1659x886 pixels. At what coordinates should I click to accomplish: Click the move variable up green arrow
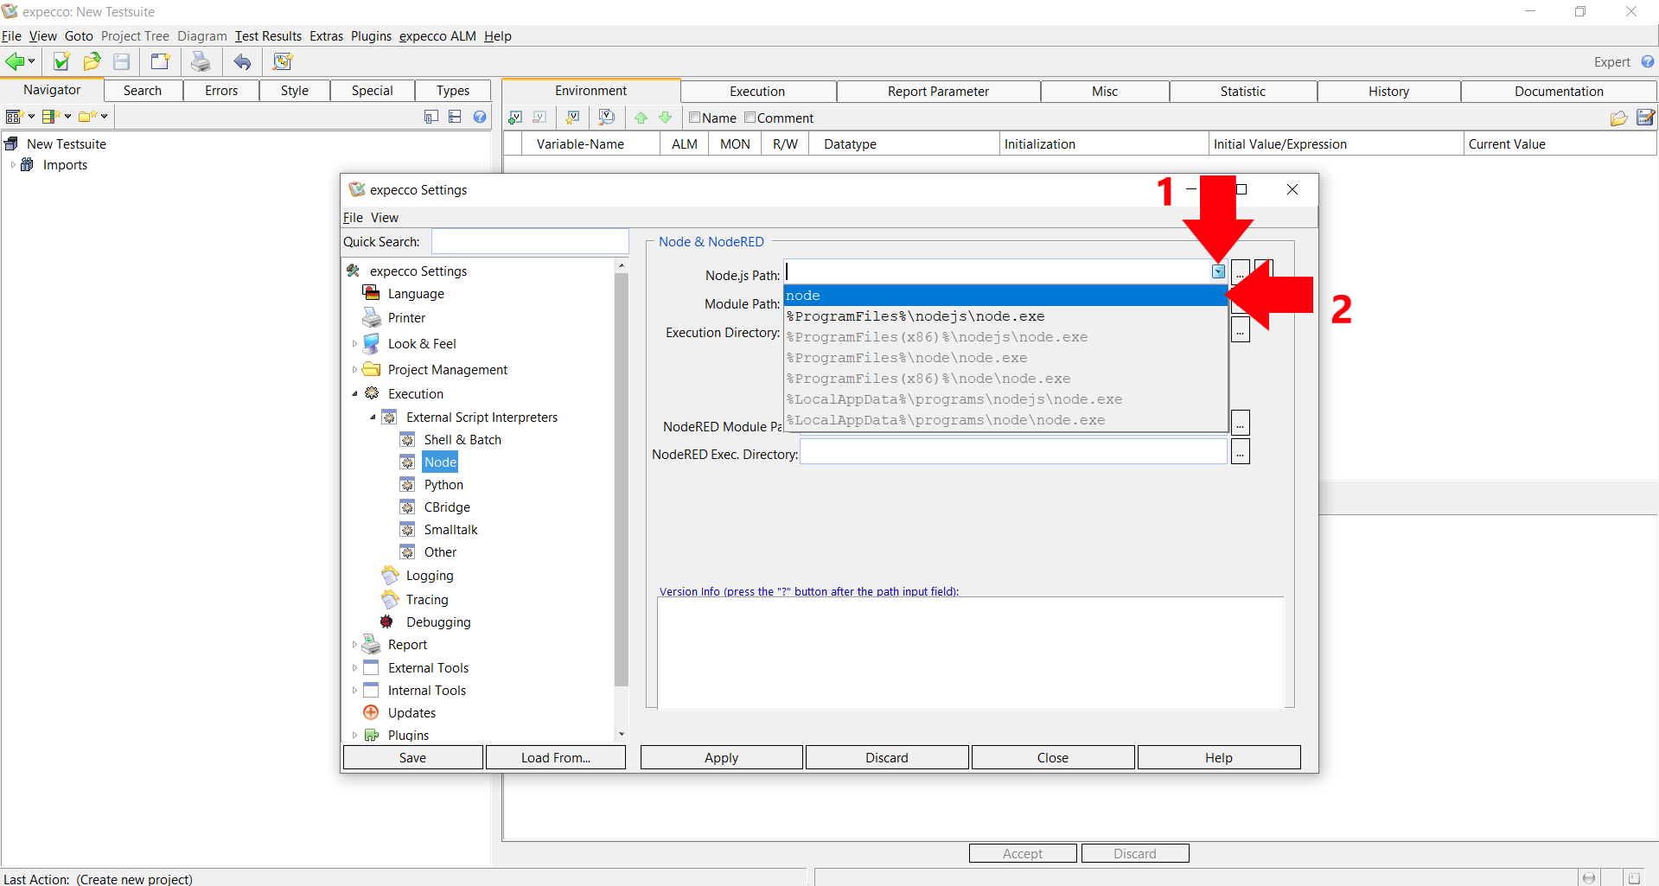[641, 118]
